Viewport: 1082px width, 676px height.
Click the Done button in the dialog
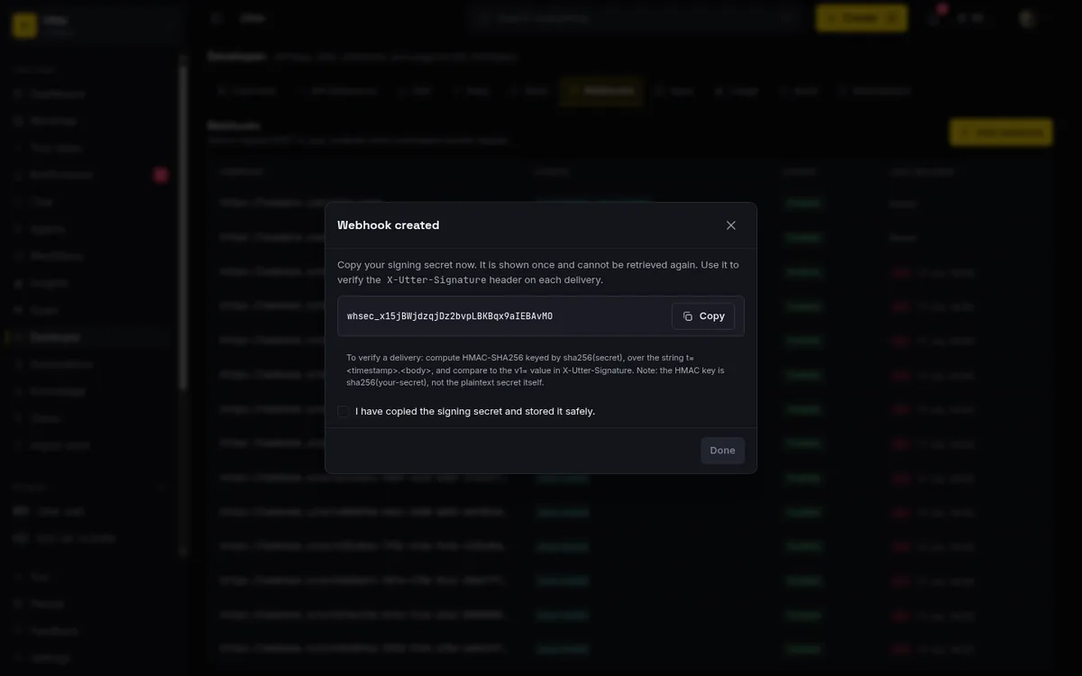click(722, 451)
